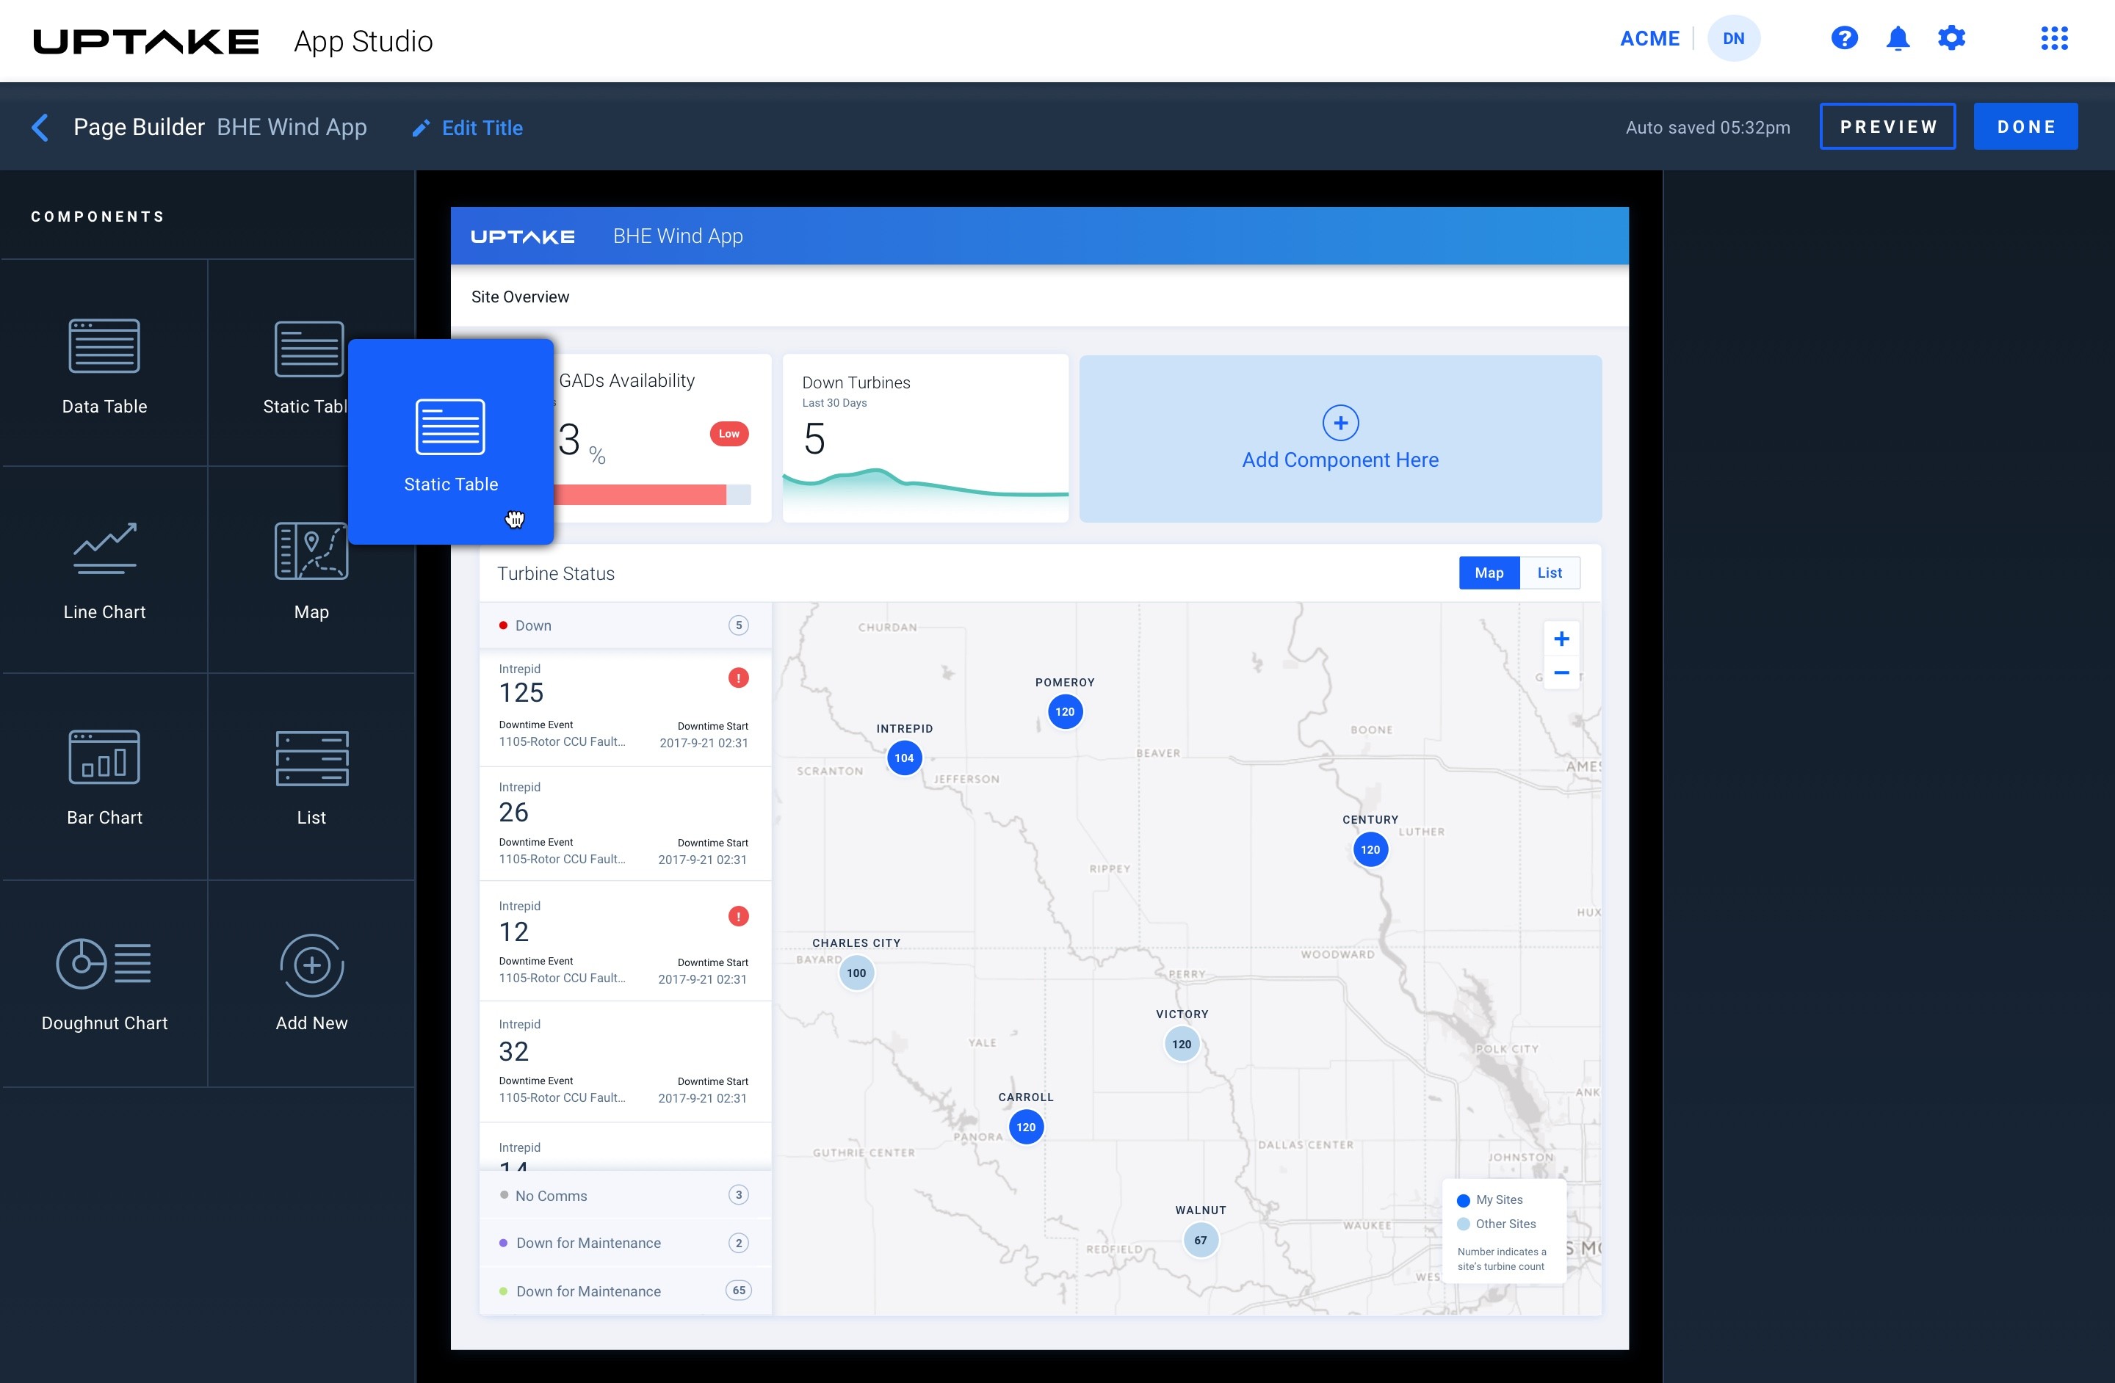Open the settings gear icon
Screen dimensions: 2115x1383
point(1951,38)
